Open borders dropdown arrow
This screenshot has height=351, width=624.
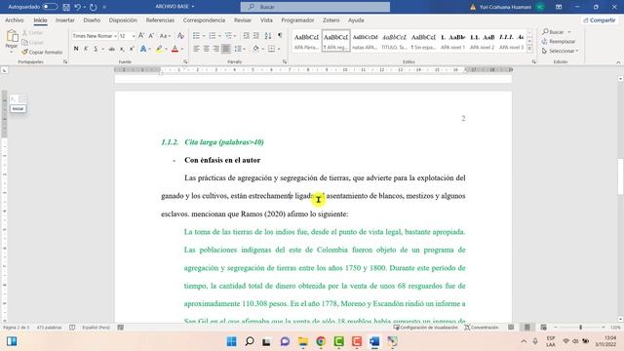tap(279, 49)
